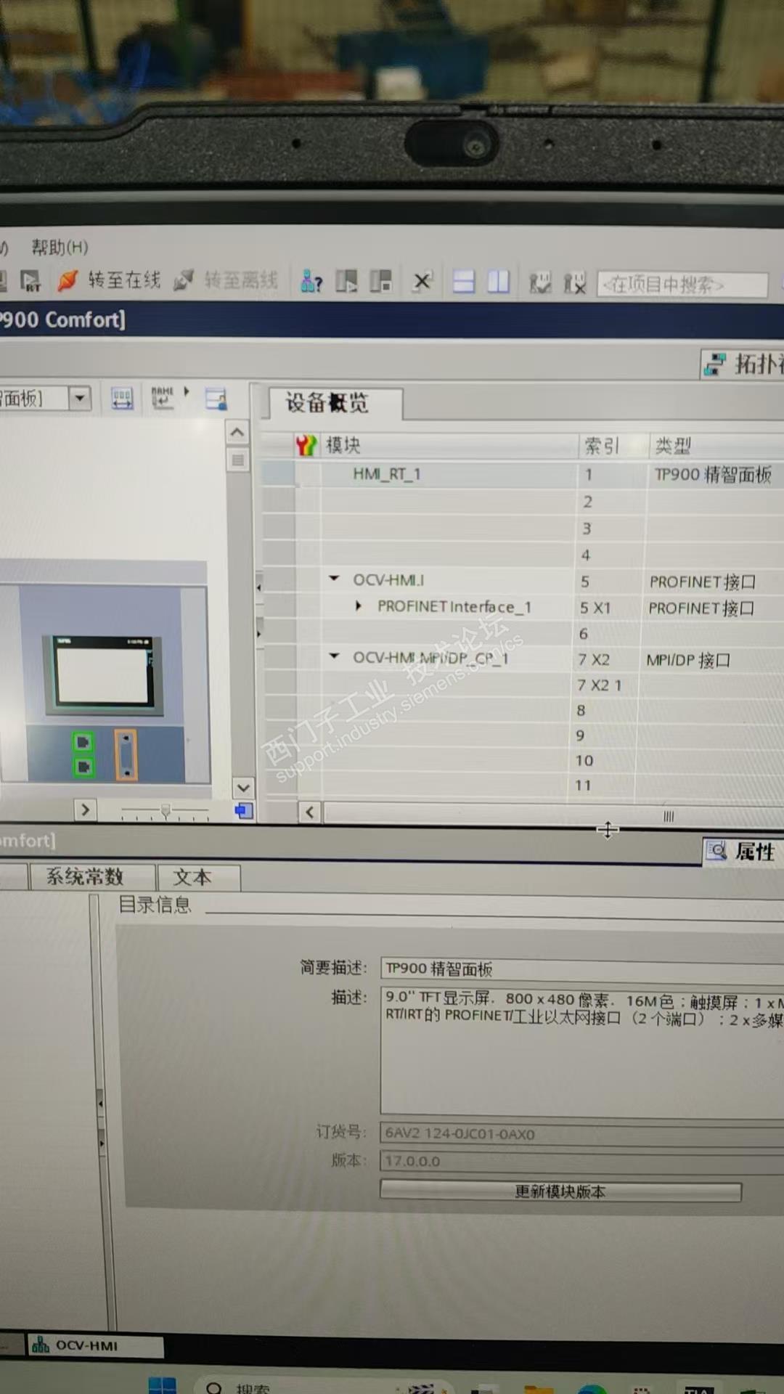Screen dimensions: 784x1394
Task: Click the 版本 17.0.0.0 field
Action: [582, 1161]
